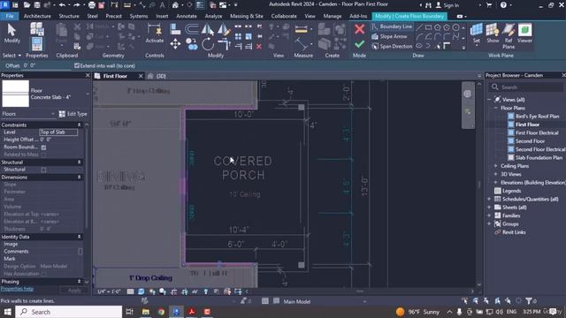Image resolution: width=566 pixels, height=318 pixels.
Task: Open the Massing & Site ribbon tab
Action: pyautogui.click(x=247, y=16)
